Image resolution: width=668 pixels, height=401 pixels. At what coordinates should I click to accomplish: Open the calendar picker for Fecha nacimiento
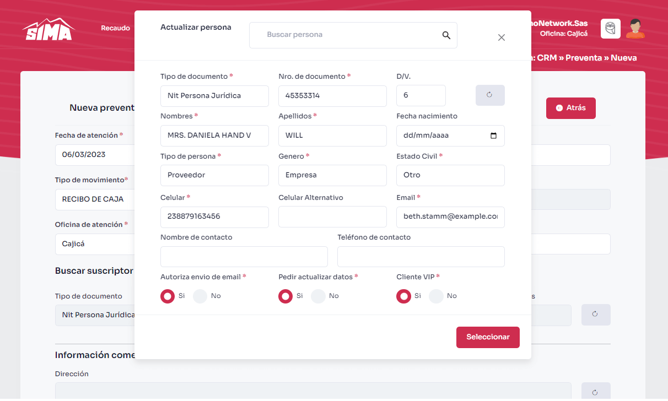click(493, 136)
